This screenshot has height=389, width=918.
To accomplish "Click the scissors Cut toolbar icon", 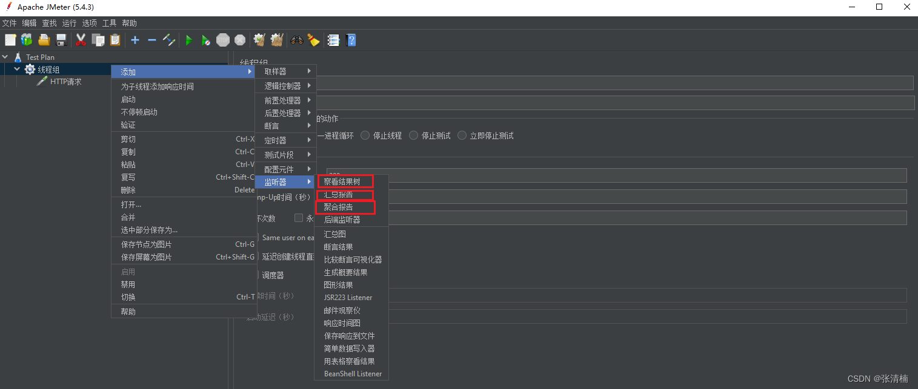I will coord(81,40).
